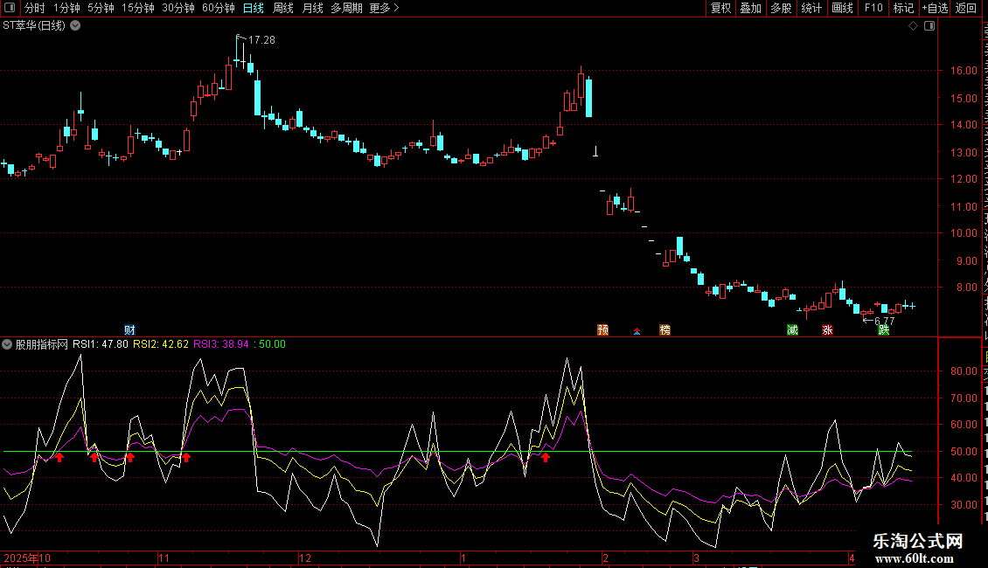
Task: Click the 榜 event marker
Action: [x=664, y=330]
